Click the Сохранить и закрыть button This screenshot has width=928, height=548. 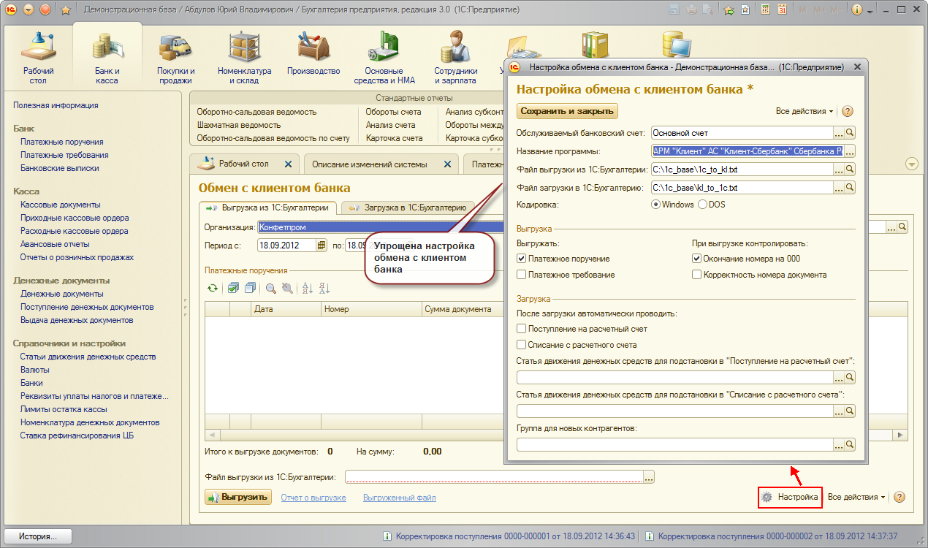(568, 111)
